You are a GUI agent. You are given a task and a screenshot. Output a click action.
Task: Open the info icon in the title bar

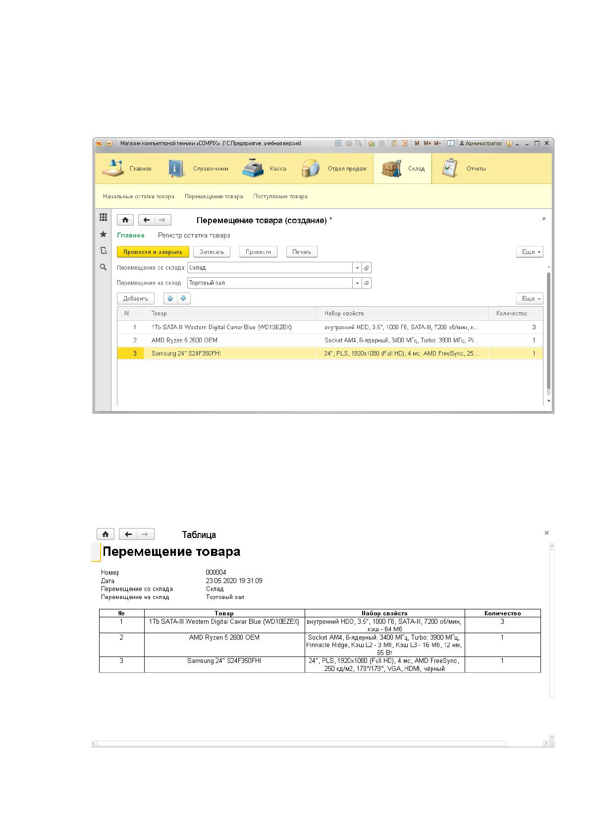point(509,143)
